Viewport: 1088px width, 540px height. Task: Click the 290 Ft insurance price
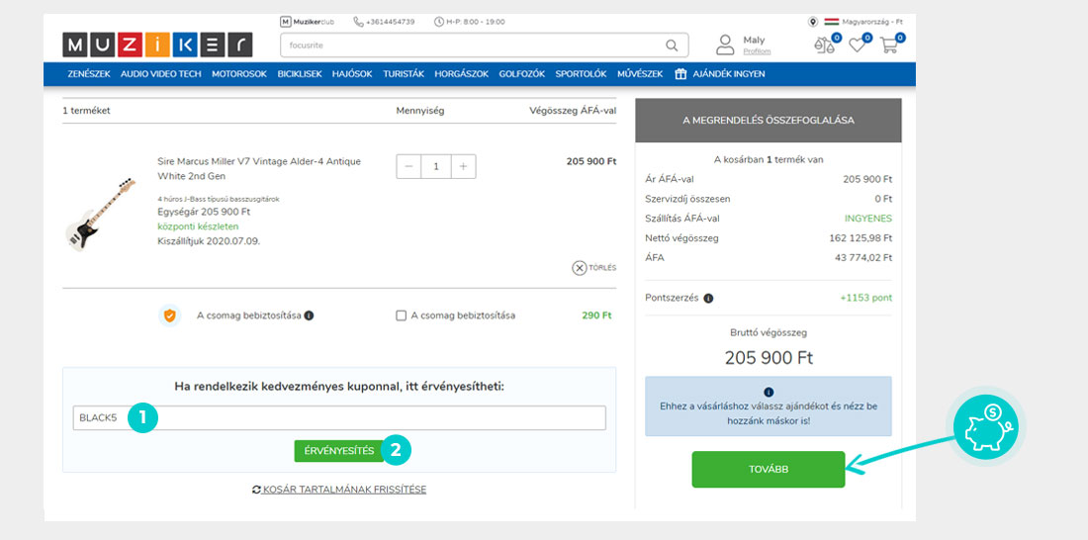click(596, 315)
